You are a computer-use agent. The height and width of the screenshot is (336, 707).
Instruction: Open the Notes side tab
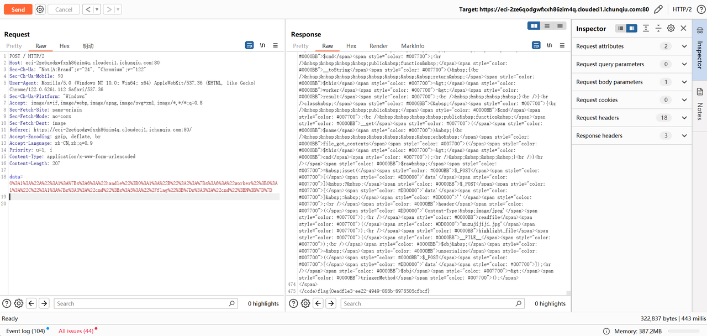pyautogui.click(x=700, y=103)
